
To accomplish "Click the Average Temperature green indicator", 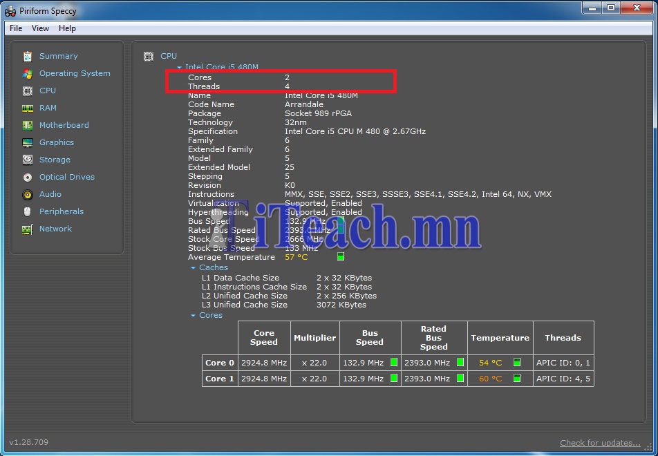I will 341,257.
